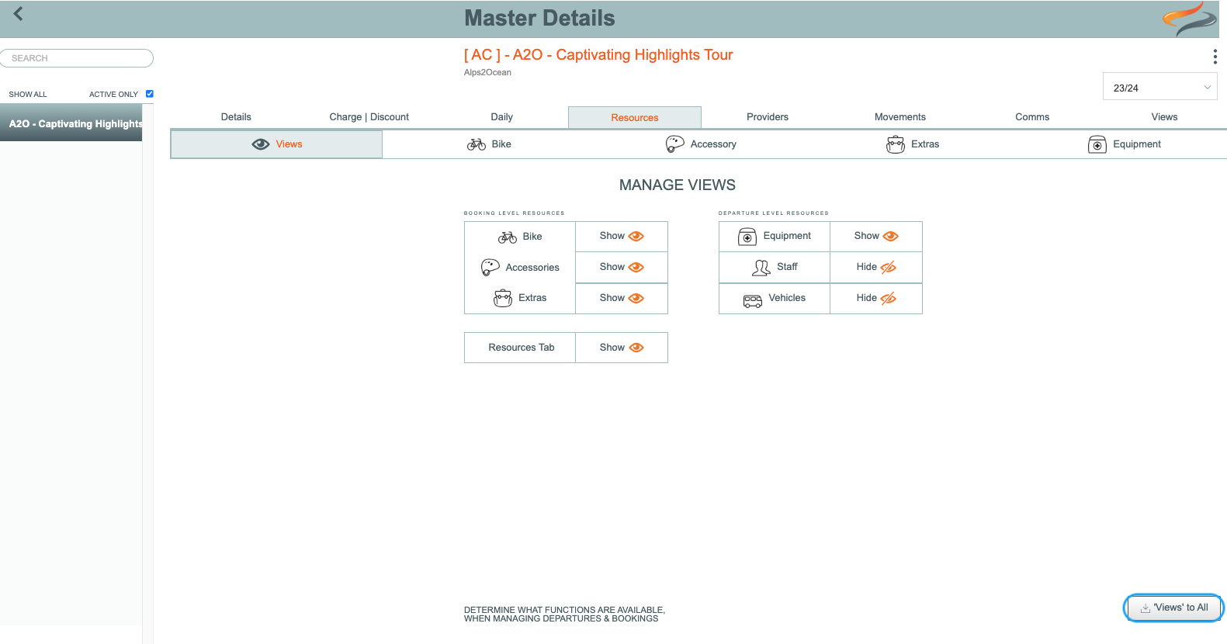The height and width of the screenshot is (644, 1227).
Task: Open the 23/24 season dropdown
Action: pos(1160,88)
